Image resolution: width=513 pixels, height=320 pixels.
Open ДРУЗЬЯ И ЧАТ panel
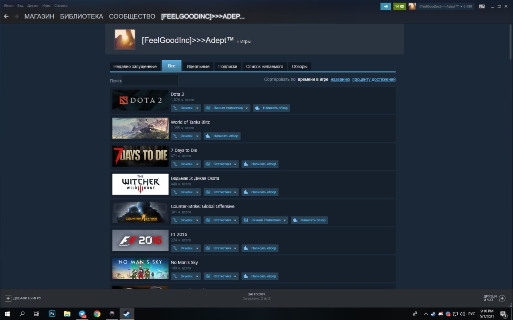490,298
